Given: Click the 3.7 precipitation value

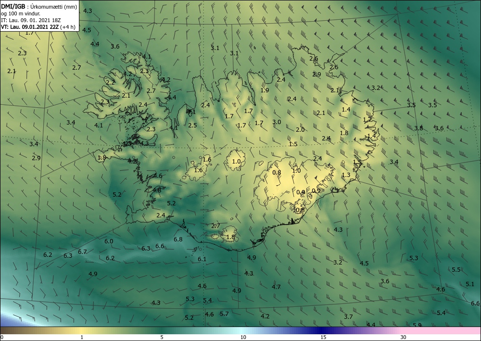Looking at the screenshot, I should click(x=348, y=317).
